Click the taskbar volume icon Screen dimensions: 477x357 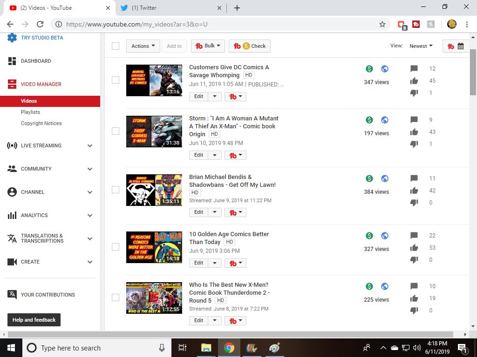click(417, 348)
